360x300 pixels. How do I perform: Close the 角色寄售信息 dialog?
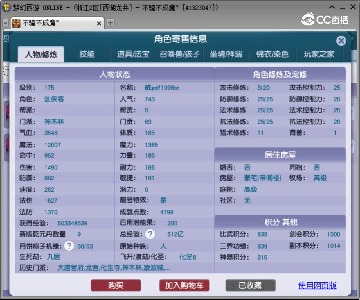(341, 41)
